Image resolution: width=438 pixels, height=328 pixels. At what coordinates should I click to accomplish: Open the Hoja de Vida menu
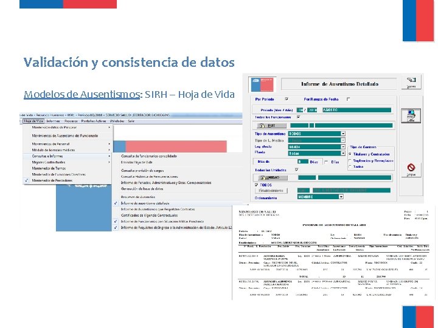click(x=33, y=121)
